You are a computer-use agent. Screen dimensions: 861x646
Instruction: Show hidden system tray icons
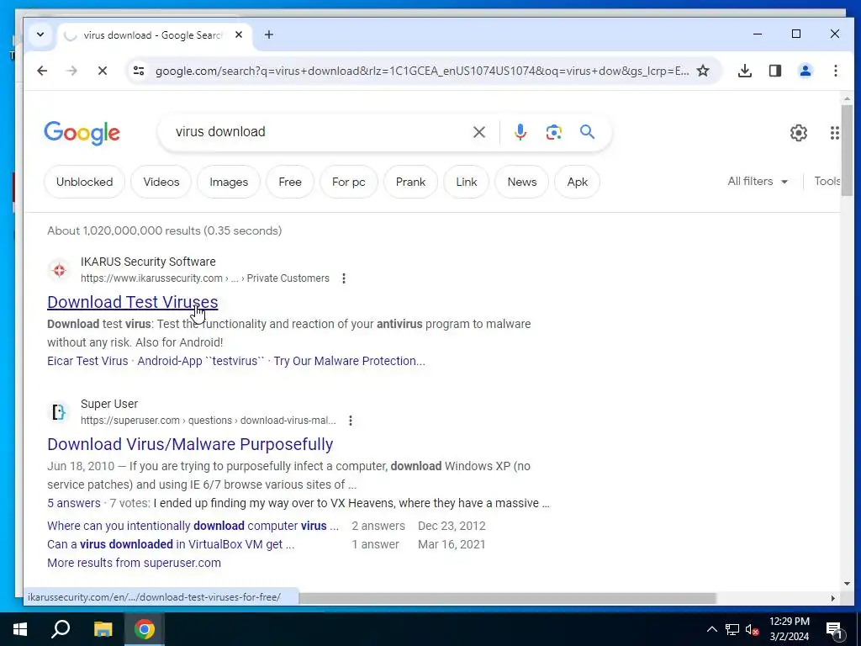(x=711, y=629)
